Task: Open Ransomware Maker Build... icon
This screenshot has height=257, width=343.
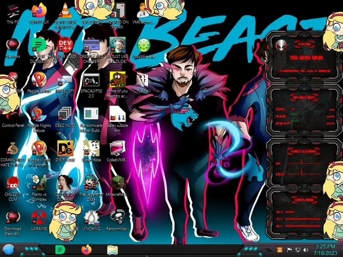Action: pos(91,120)
